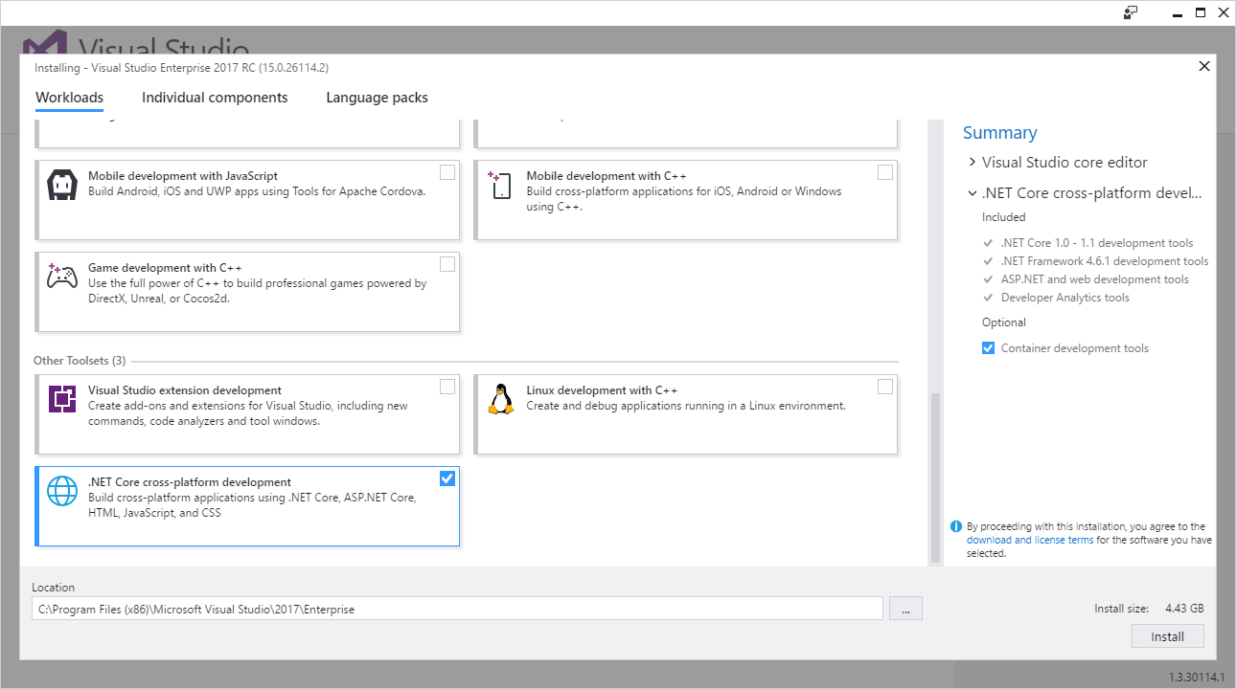Select the Game development with C++ card title
1236x689 pixels.
(x=163, y=268)
